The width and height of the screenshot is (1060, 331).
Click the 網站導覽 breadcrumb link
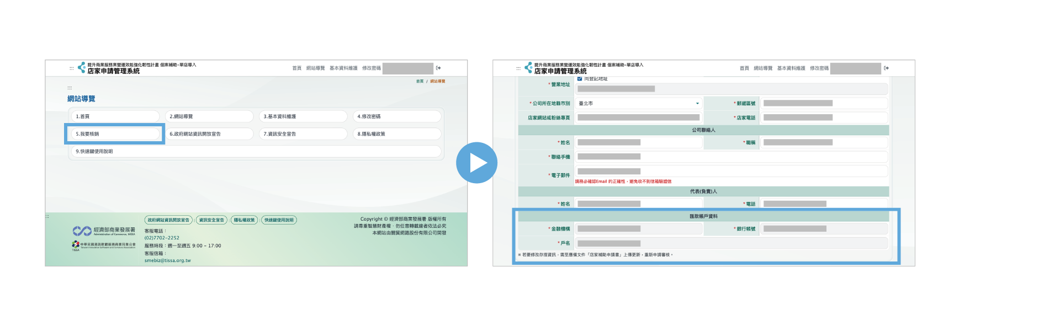coord(437,81)
